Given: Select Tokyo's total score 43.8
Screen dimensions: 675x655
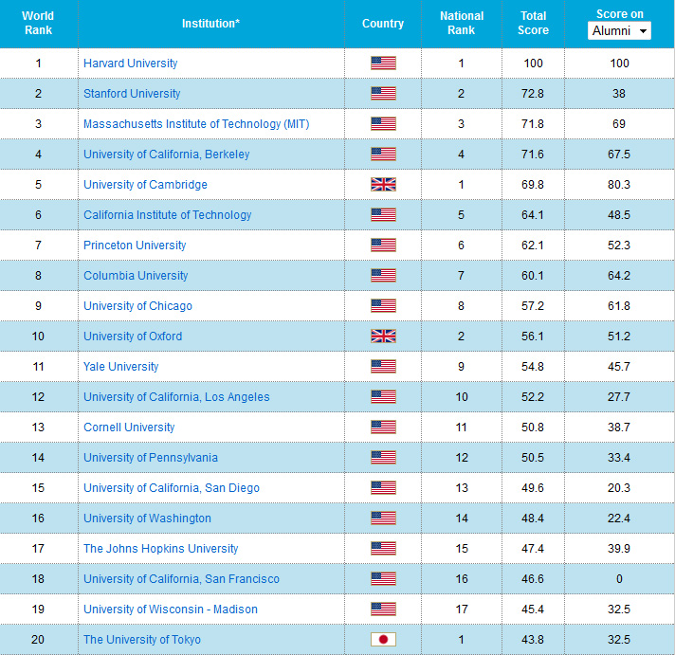Looking at the screenshot, I should coord(533,640).
